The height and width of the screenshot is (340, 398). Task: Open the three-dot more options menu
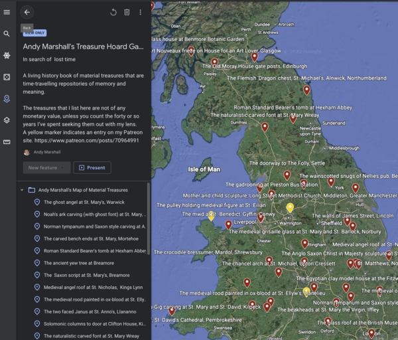coord(141,12)
